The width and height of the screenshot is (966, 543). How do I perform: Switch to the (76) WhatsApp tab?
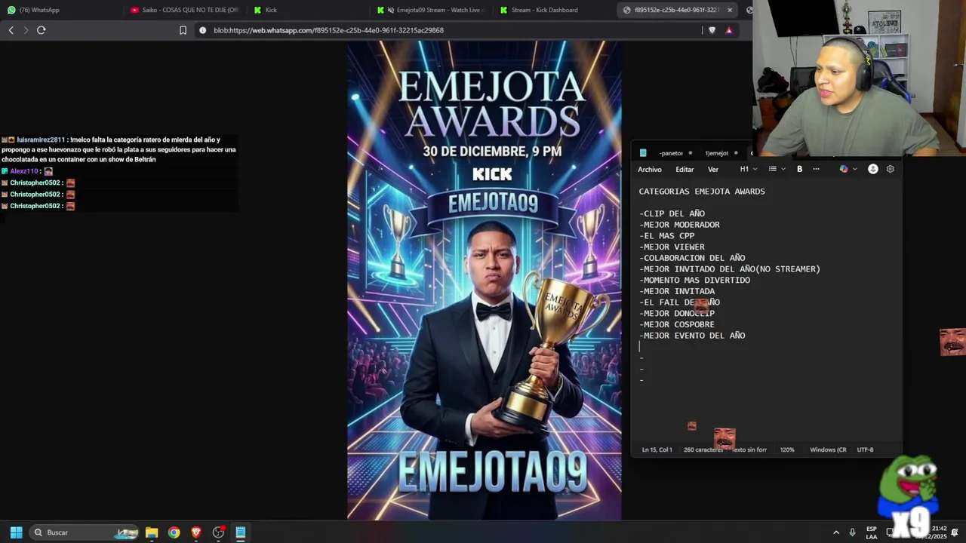tap(60, 10)
